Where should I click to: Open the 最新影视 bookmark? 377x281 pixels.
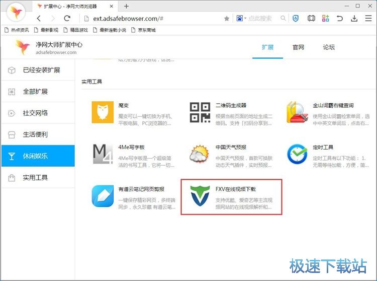[46, 30]
